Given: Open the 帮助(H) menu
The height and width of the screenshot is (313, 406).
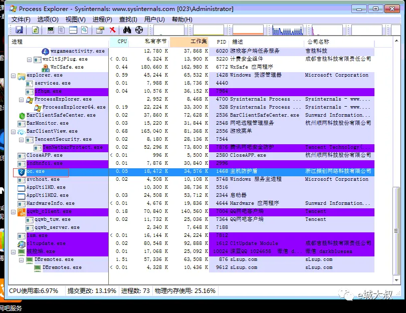Looking at the screenshot, I should coord(182,20).
